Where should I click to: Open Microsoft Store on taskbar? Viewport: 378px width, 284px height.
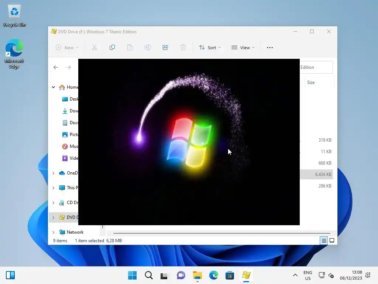tap(230, 275)
